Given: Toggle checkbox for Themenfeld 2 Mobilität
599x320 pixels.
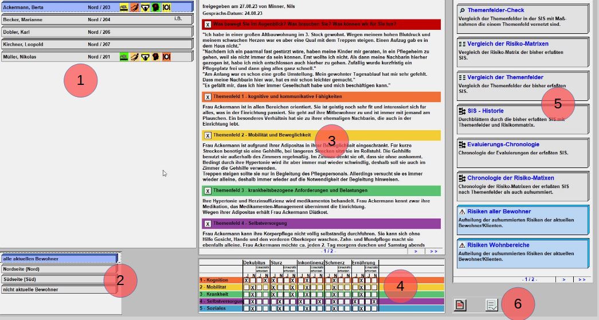Looking at the screenshot, I should tap(208, 135).
